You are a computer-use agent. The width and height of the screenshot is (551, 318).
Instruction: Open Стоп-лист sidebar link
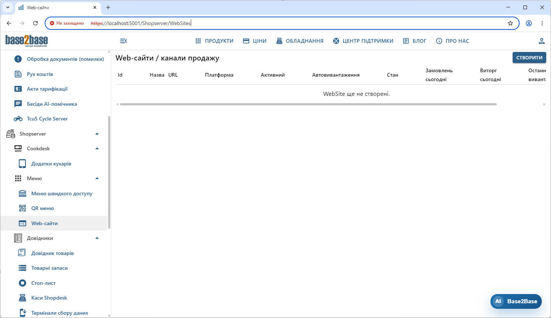(44, 283)
